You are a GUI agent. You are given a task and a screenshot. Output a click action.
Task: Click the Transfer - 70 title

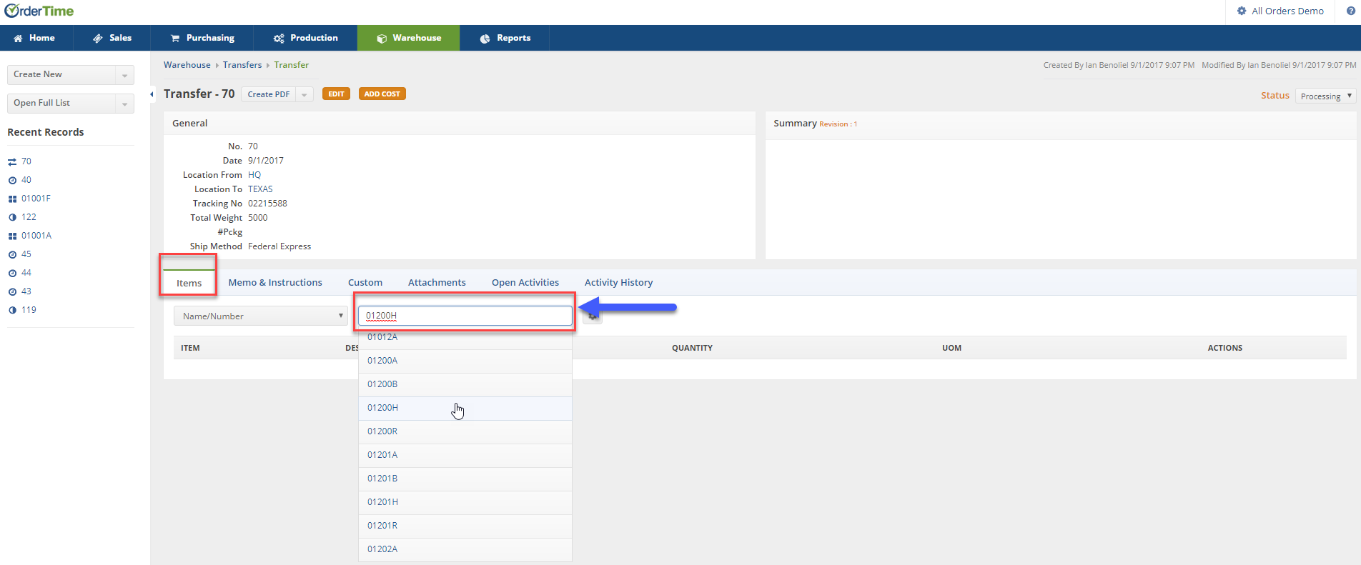(x=199, y=94)
